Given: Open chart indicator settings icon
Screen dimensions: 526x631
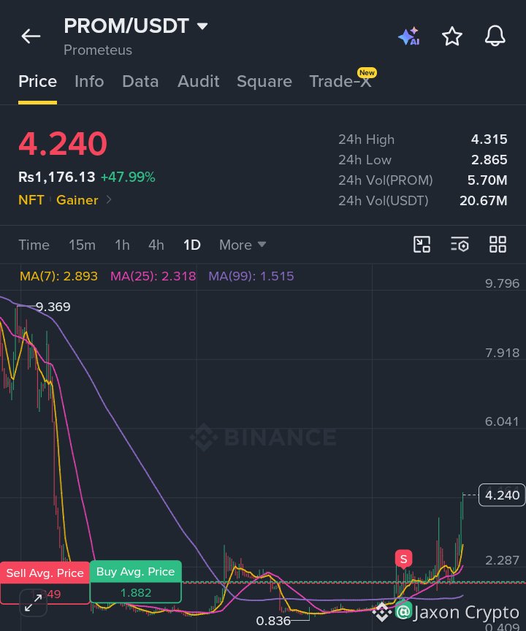Looking at the screenshot, I should coord(460,244).
